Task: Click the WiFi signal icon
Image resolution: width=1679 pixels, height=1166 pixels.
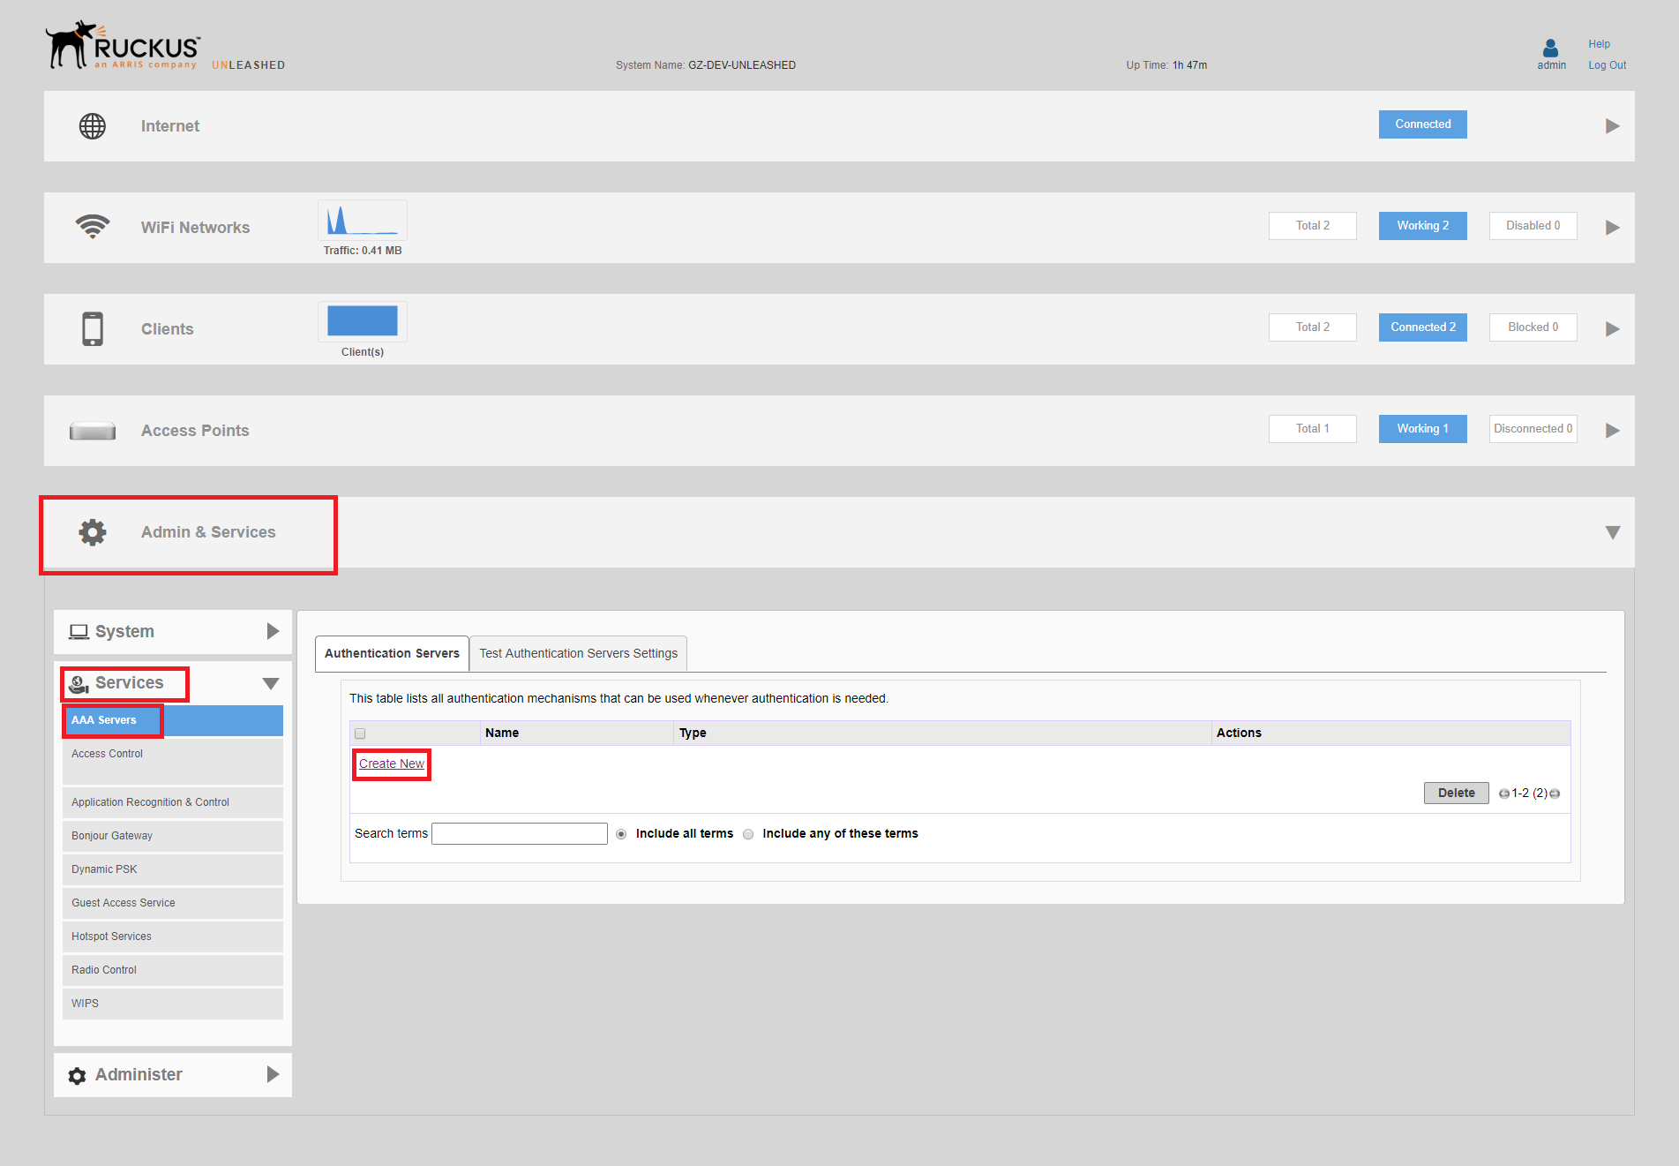Action: (93, 227)
